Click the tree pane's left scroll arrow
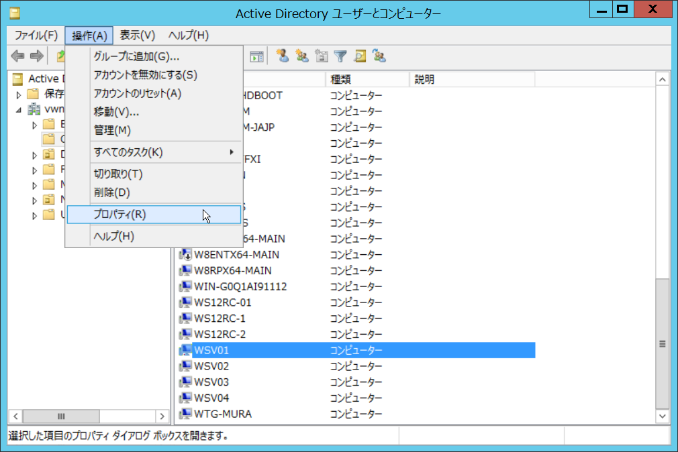This screenshot has width=678, height=452. (15, 416)
